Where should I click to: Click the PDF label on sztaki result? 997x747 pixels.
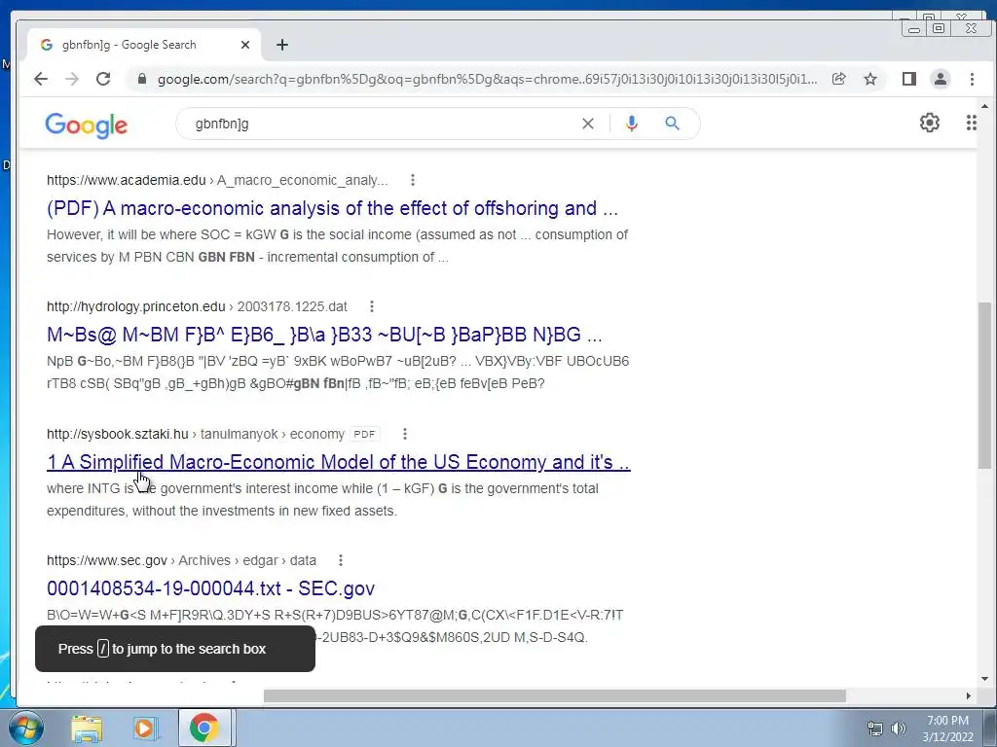(364, 435)
